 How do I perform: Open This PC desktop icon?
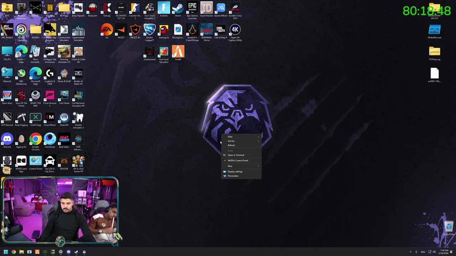coord(7,53)
